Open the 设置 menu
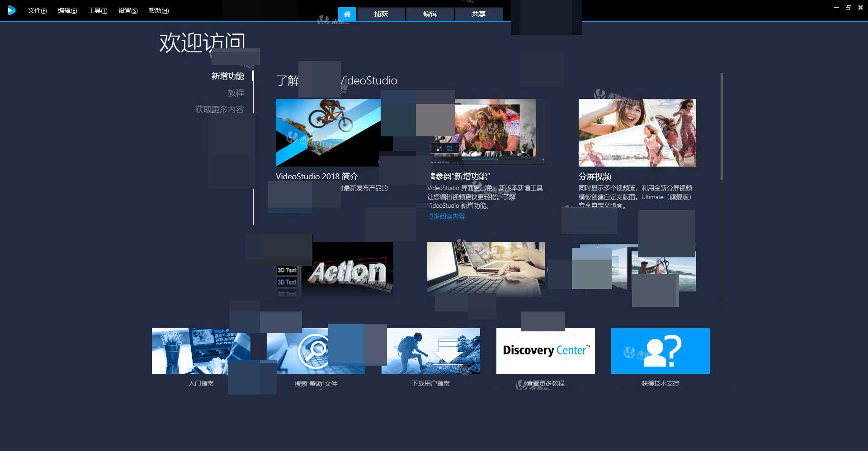868x451 pixels. click(x=128, y=10)
